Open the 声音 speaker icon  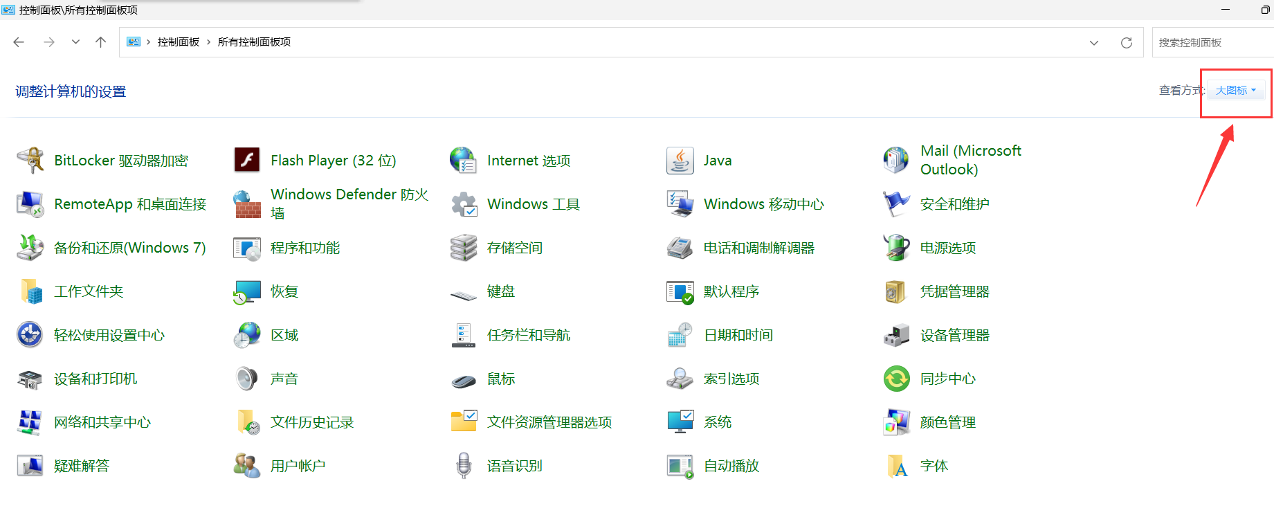click(247, 379)
